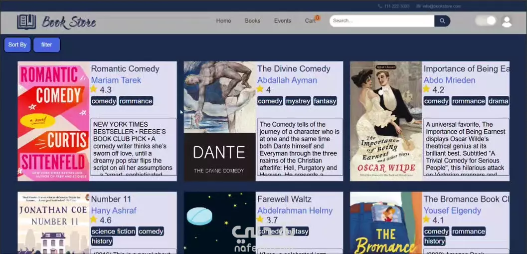Select The Divine Comedy book title

click(294, 69)
